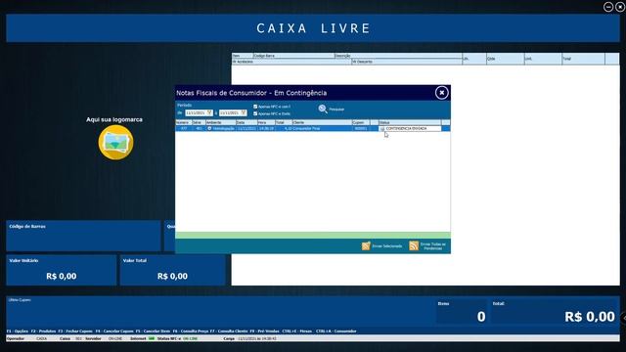The image size is (626, 352).
Task: Click the Aqui sua logomarca label
Action: (114, 119)
